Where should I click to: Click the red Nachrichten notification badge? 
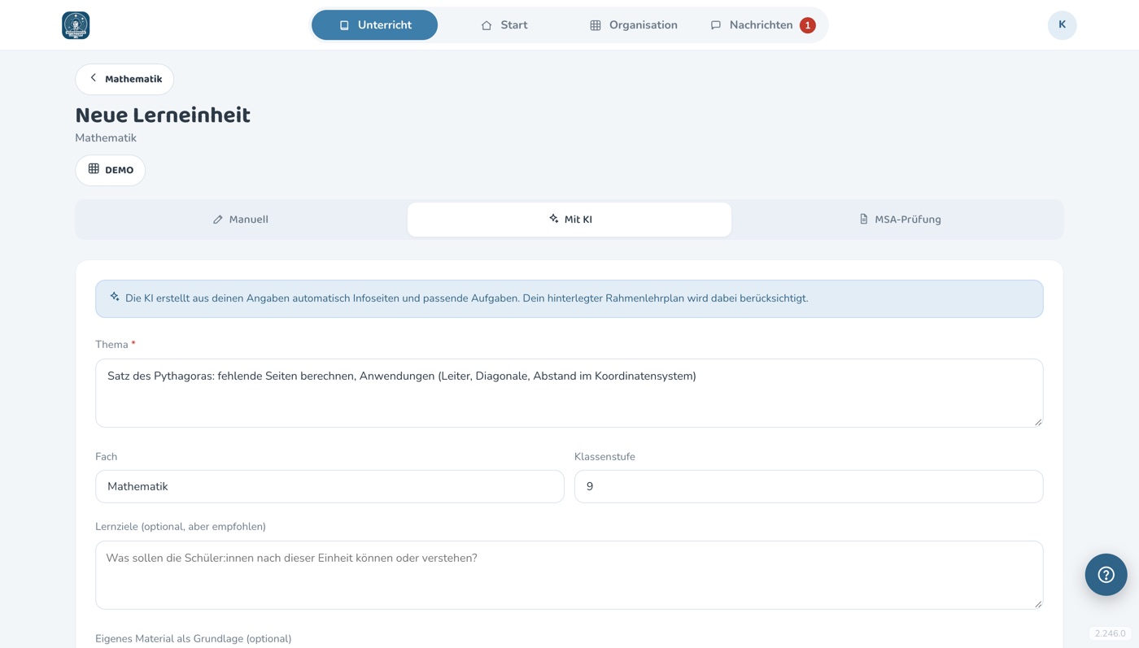click(807, 25)
